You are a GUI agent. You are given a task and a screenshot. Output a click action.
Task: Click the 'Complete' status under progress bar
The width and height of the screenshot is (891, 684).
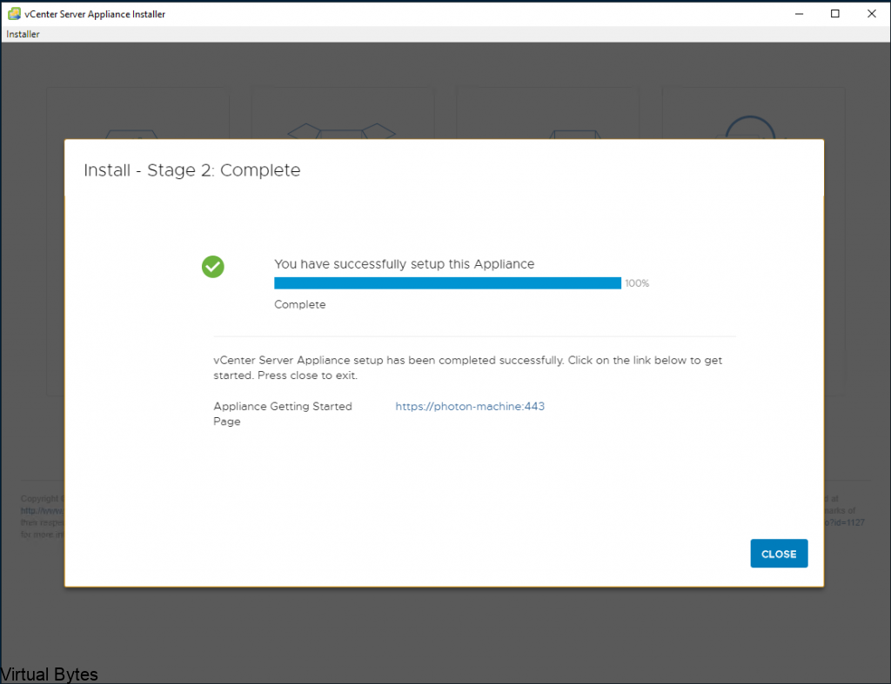[x=300, y=304]
